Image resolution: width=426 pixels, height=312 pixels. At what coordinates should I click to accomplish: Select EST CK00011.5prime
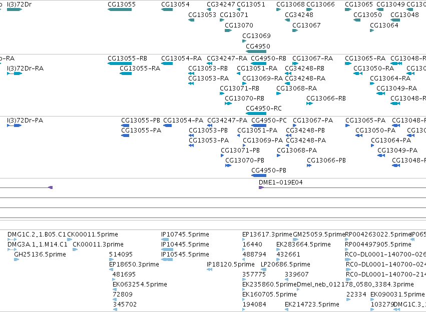93,234
